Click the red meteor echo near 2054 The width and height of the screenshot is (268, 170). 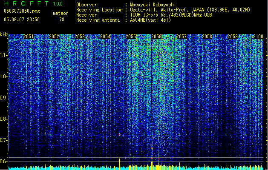[x=119, y=134]
